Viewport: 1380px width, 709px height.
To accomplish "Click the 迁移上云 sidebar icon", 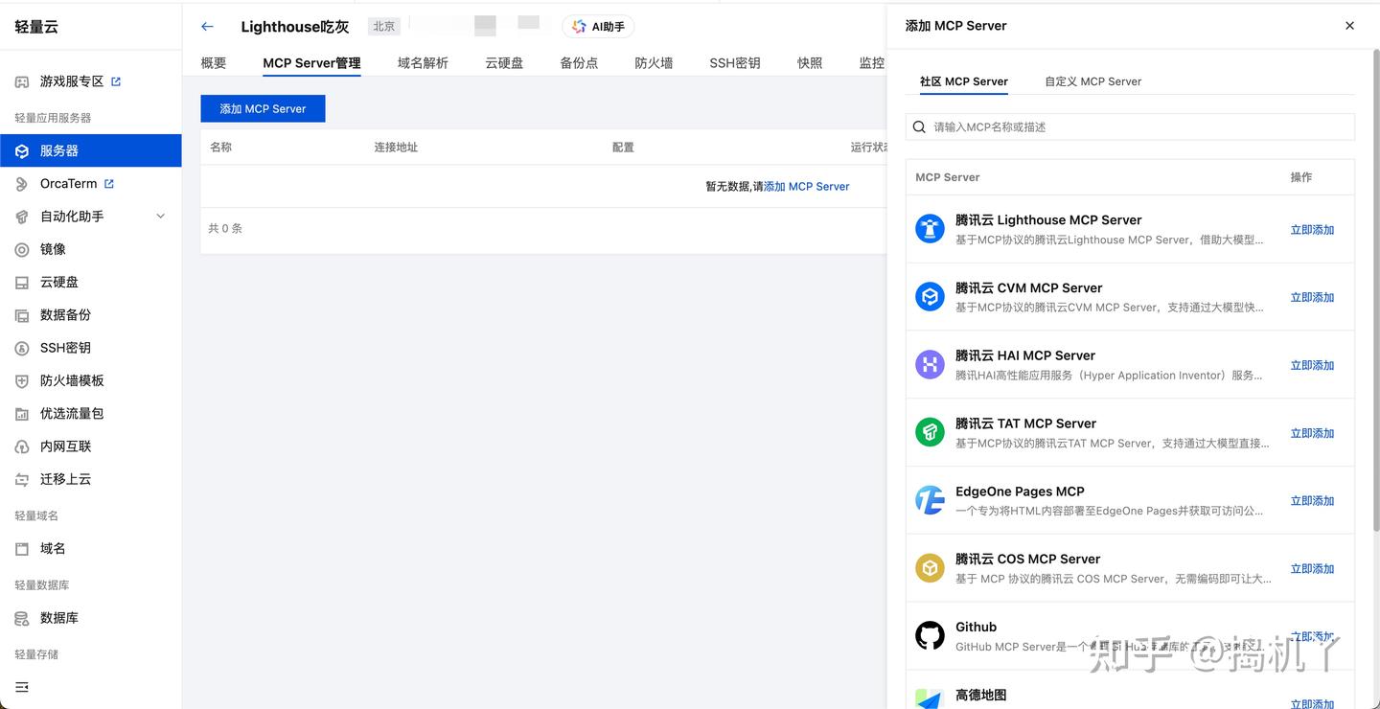I will click(21, 479).
